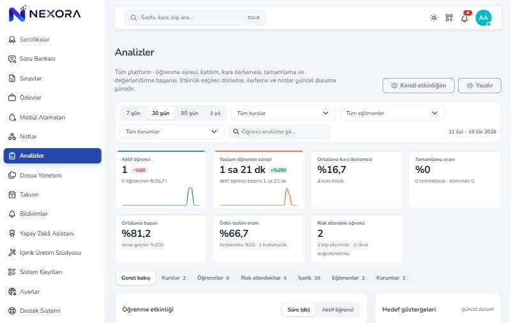Viewport: 511px width, 323px height.
Task: Click the Modül Atamaları icon
Action: pyautogui.click(x=12, y=117)
